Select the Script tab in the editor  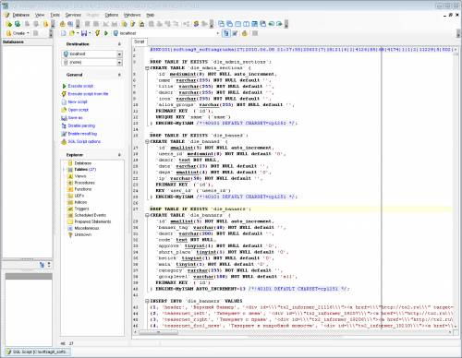click(140, 42)
